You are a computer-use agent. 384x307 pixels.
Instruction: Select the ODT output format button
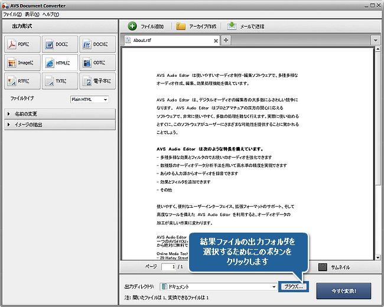pyautogui.click(x=97, y=63)
